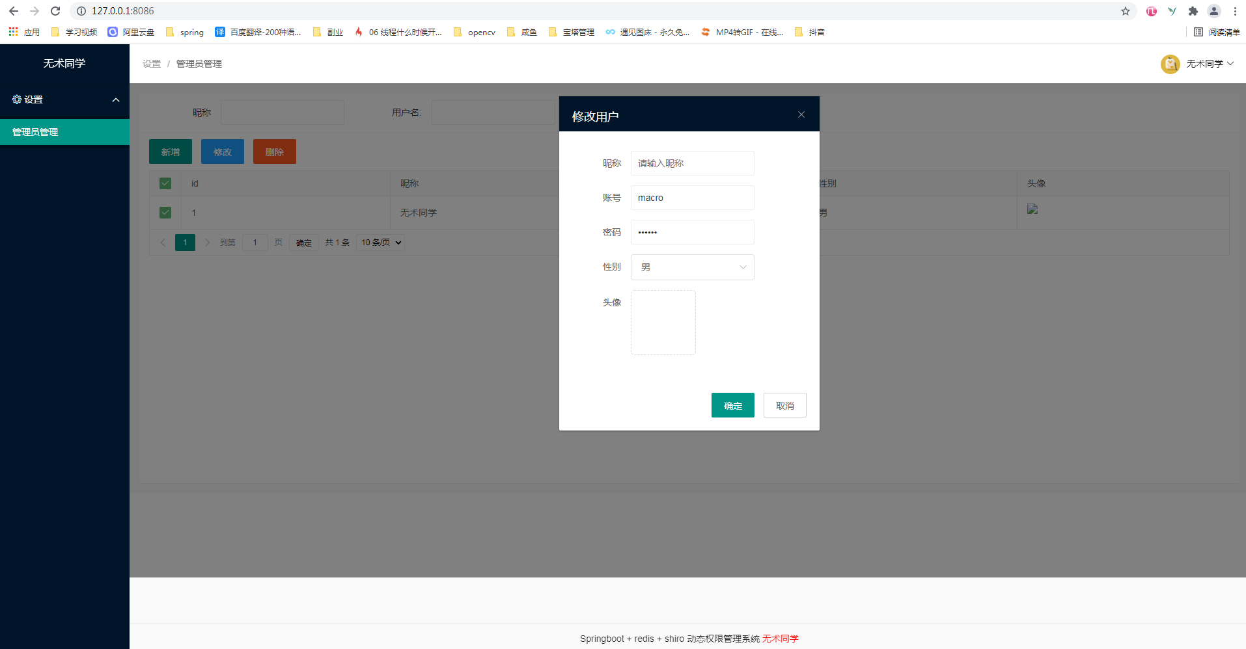Viewport: 1246px width, 649px height.
Task: Click the 账号 field containing macro
Action: (x=692, y=198)
